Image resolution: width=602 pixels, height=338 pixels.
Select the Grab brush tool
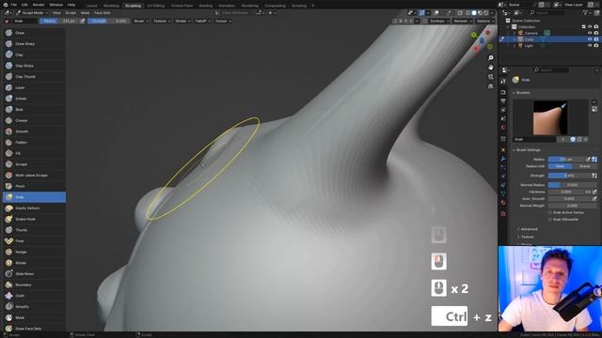tap(34, 197)
